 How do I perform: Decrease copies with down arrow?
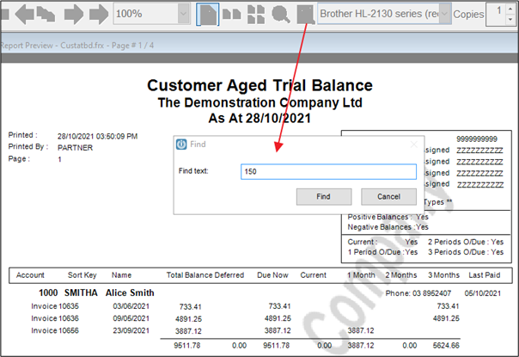pyautogui.click(x=510, y=19)
